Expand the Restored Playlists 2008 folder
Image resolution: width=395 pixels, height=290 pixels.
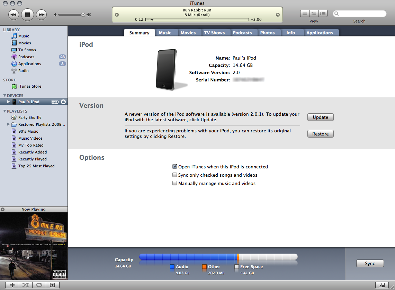click(x=9, y=124)
